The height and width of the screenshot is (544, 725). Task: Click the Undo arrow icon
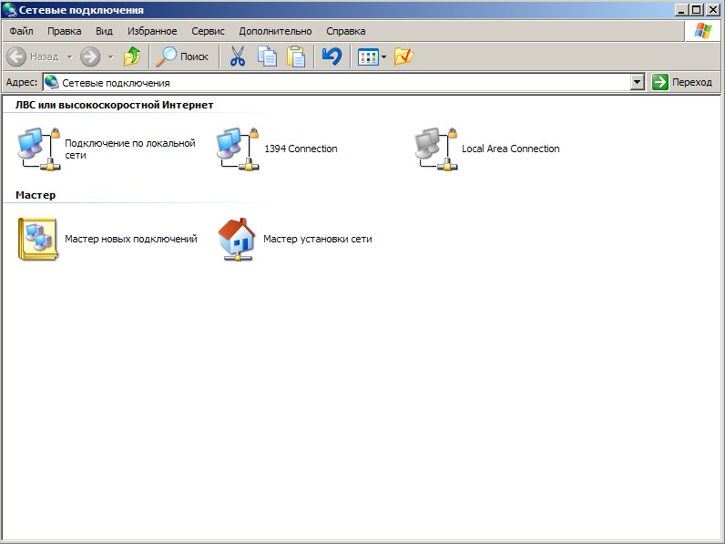pos(332,56)
